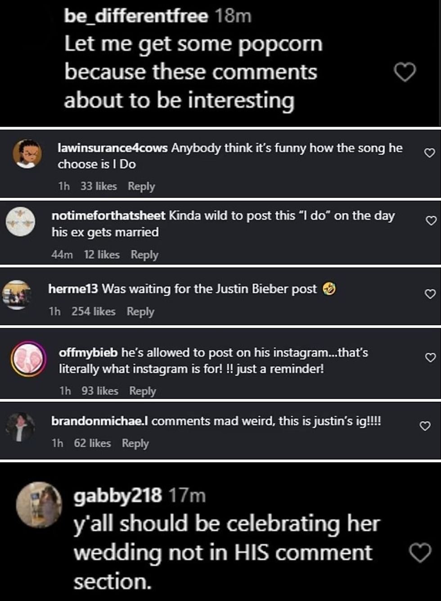Heart the notimeforthatsheet comment
The height and width of the screenshot is (601, 441).
coord(431,220)
